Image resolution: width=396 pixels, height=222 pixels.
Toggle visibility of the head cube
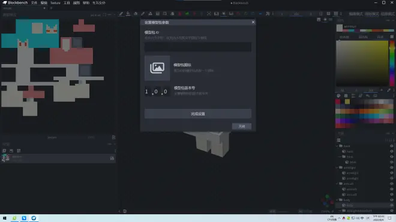(391, 151)
